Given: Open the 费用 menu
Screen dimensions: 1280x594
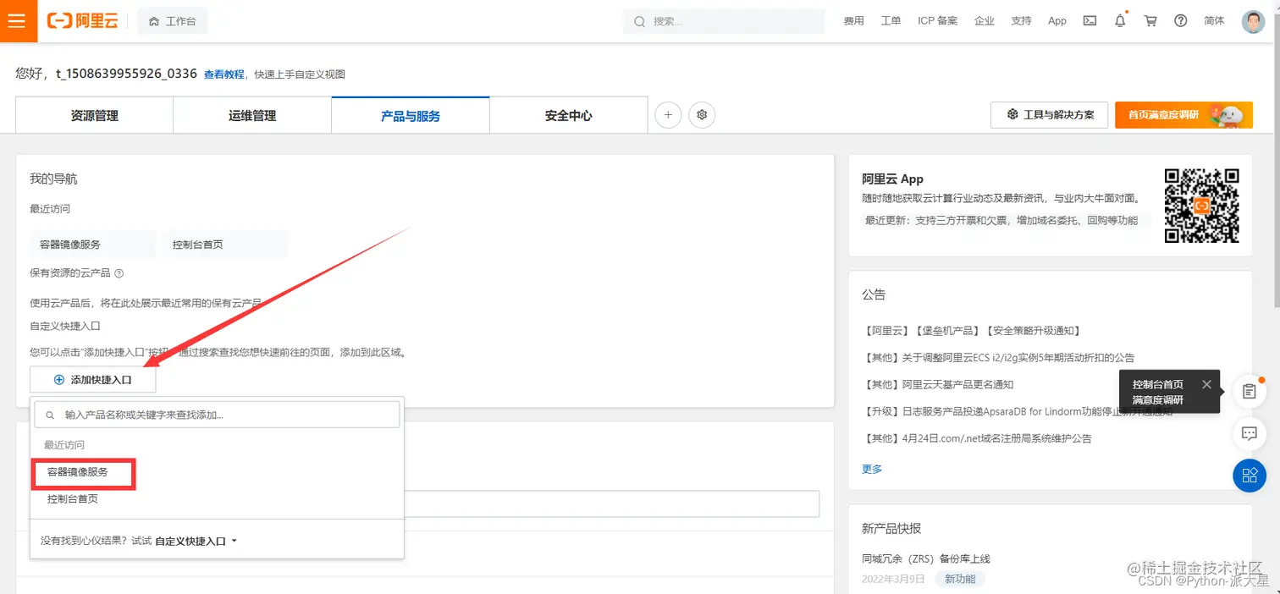Looking at the screenshot, I should (x=853, y=21).
